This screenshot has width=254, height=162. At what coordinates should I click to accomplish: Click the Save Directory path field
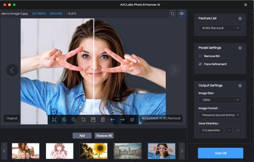point(211,130)
